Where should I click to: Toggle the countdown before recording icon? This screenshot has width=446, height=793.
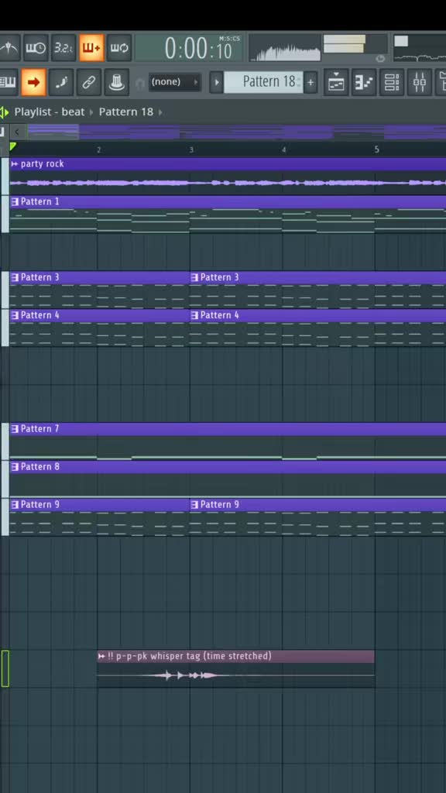point(63,48)
